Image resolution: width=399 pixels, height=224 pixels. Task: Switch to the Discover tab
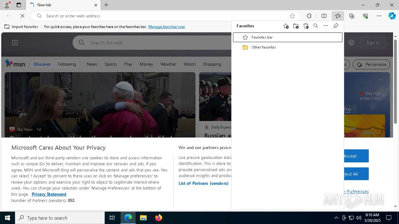click(x=42, y=64)
